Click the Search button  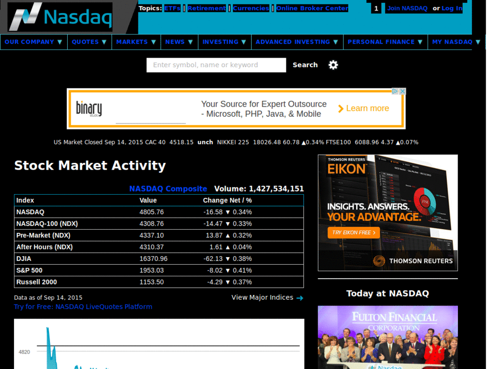305,65
